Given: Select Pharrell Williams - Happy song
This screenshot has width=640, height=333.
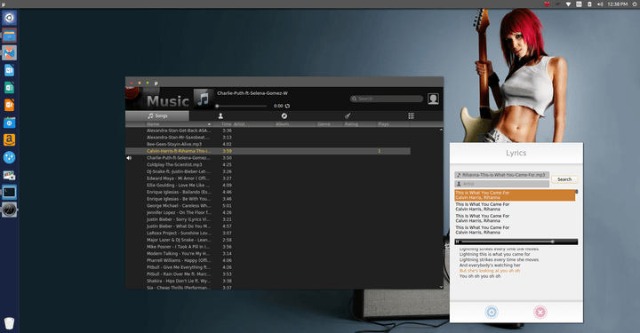Looking at the screenshot, I should coord(268,260).
